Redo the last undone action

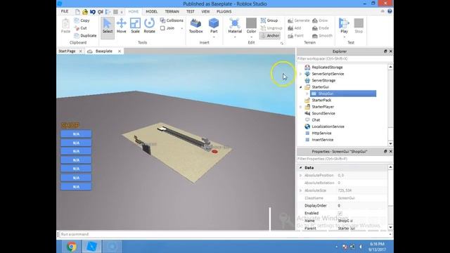click(100, 12)
